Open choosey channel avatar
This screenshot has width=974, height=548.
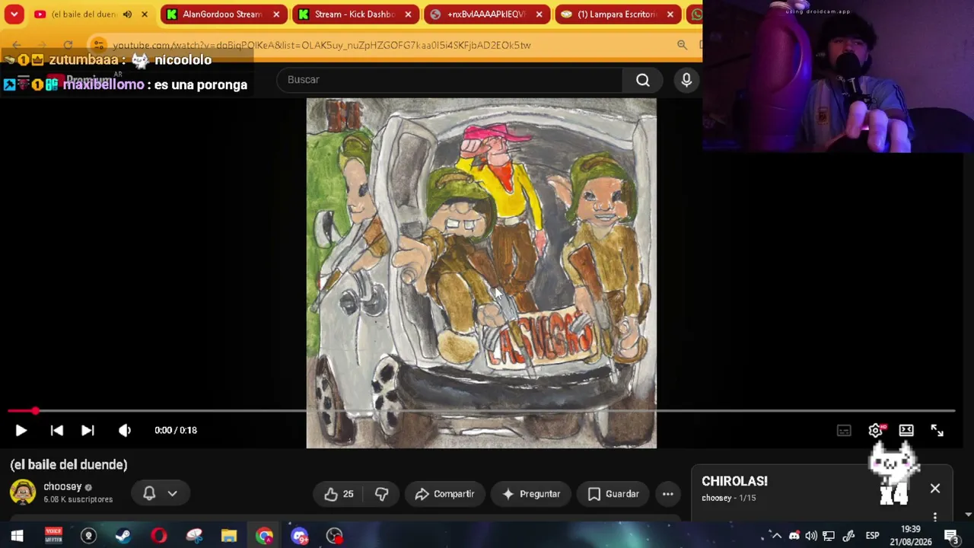pos(22,492)
